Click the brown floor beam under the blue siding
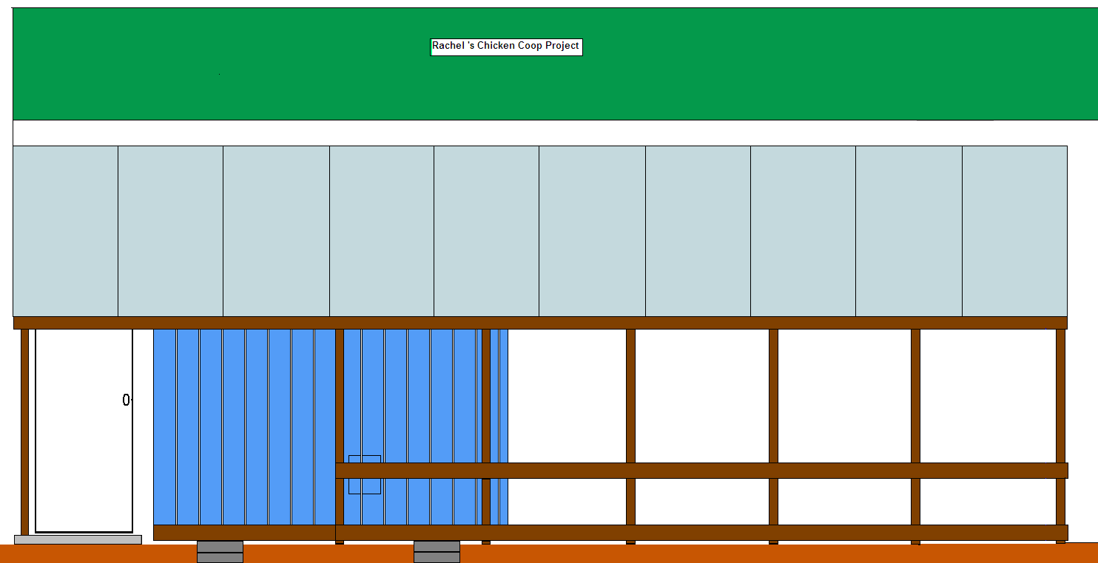The image size is (1098, 563). click(244, 533)
